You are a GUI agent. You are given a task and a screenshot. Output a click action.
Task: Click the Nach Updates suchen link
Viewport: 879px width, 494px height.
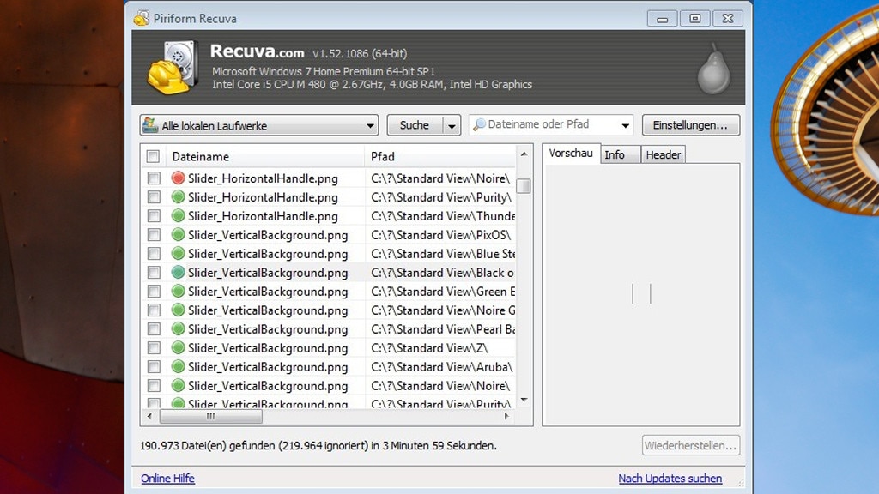(670, 479)
